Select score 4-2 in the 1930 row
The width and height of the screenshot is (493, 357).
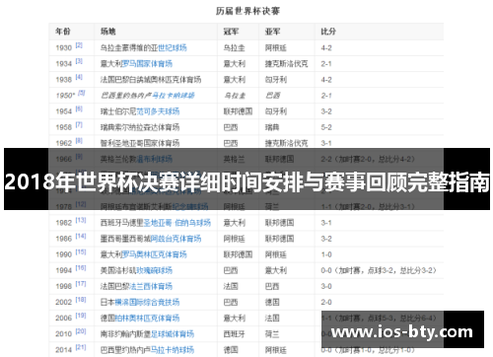[326, 48]
